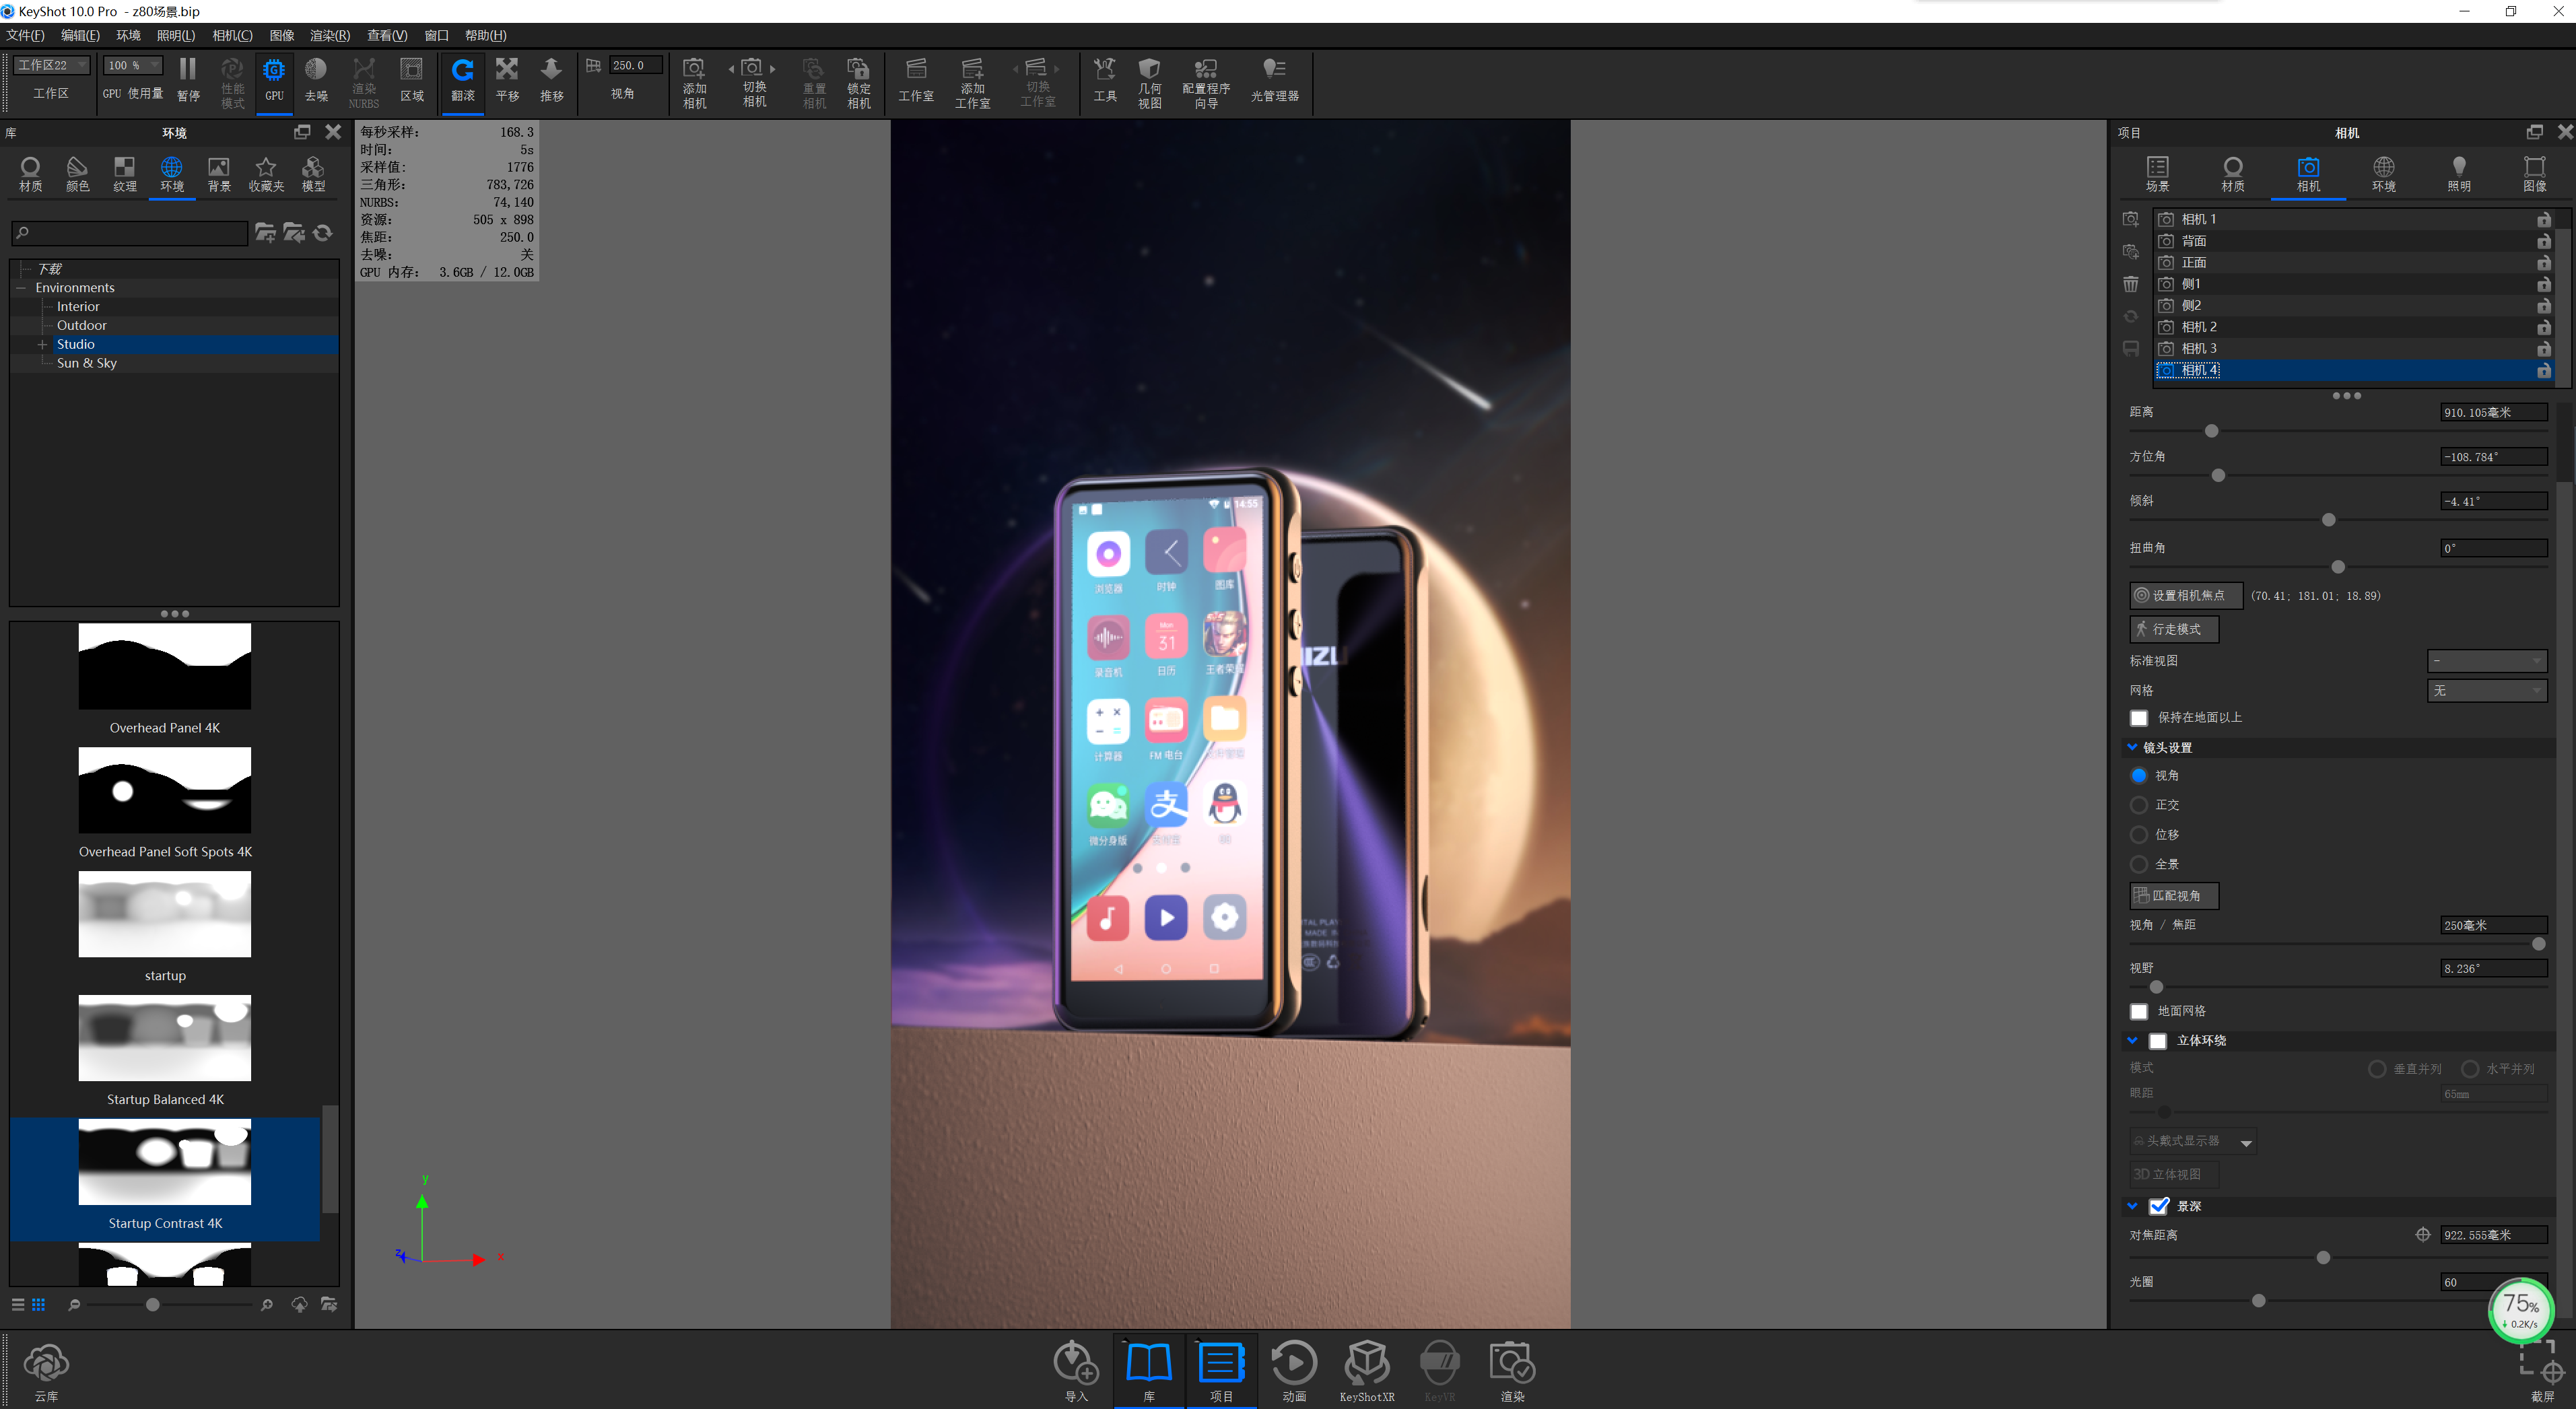The height and width of the screenshot is (1409, 2576).
Task: Switch to the 照明 tab in project panel
Action: click(2460, 172)
